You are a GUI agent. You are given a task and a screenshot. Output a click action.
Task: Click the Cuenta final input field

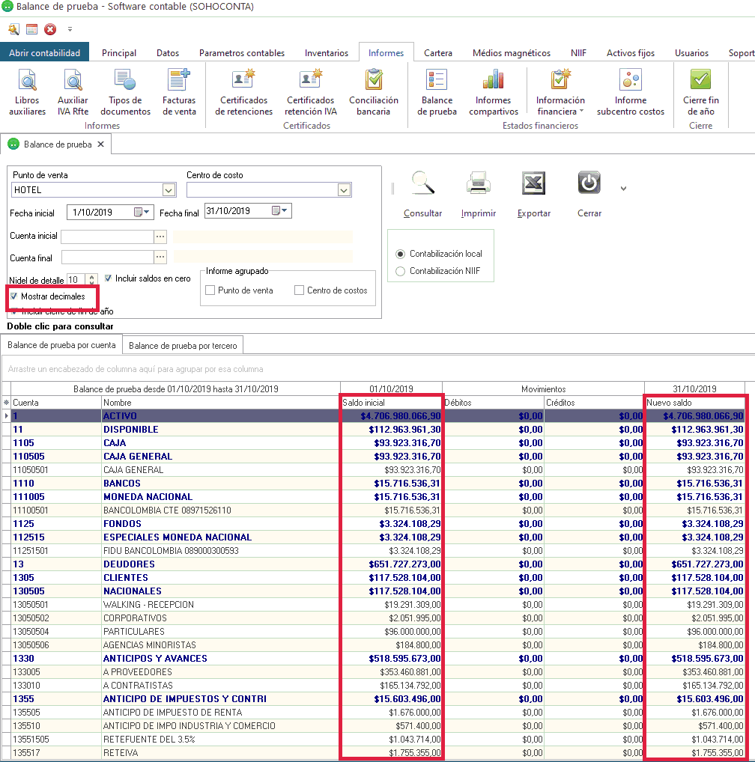click(x=106, y=257)
